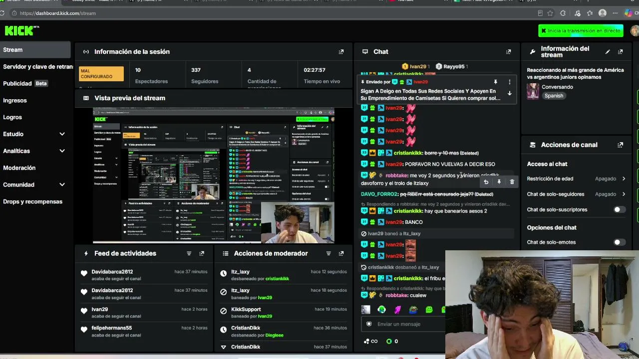Screen dimensions: 639x359
Task: Click the shield icon in the message box
Action: pyautogui.click(x=369, y=324)
